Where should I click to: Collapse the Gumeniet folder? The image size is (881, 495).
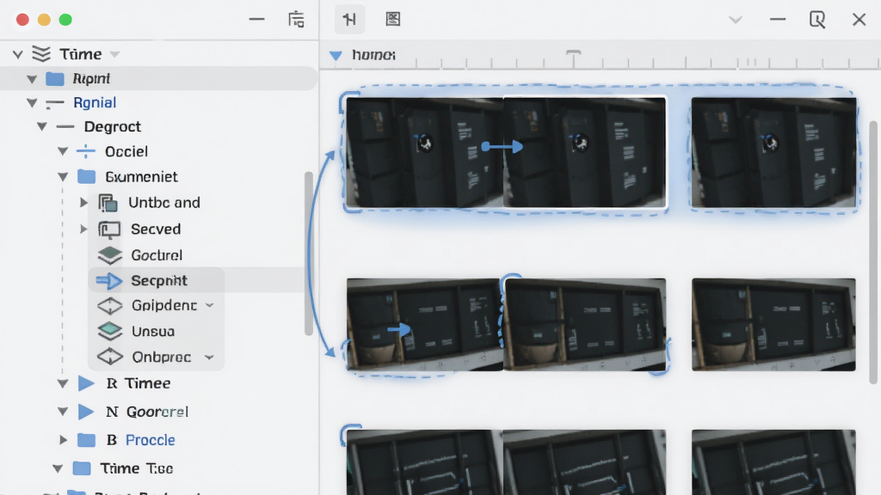(x=63, y=177)
